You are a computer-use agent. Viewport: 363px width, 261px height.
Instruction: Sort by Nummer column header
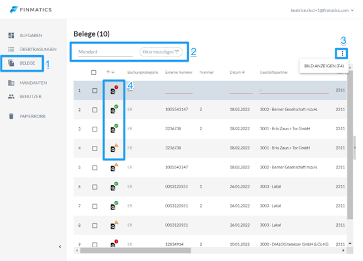point(206,73)
